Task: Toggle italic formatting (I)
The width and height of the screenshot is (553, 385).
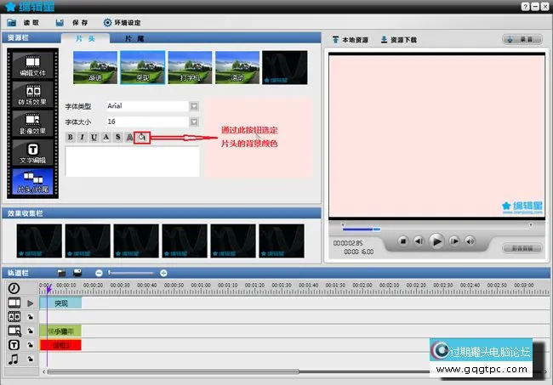Action: (x=83, y=137)
